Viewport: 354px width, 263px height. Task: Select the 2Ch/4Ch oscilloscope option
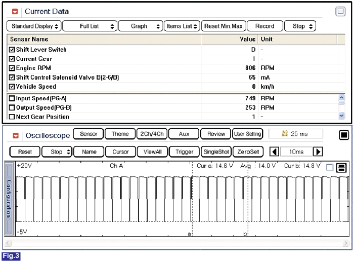point(152,134)
